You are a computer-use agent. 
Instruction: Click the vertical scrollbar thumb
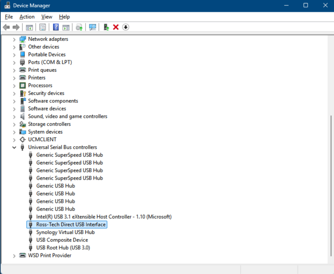click(x=331, y=186)
